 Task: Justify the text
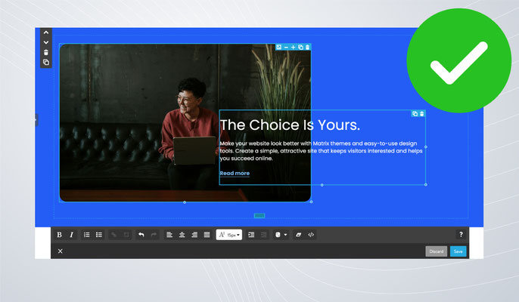coord(207,235)
